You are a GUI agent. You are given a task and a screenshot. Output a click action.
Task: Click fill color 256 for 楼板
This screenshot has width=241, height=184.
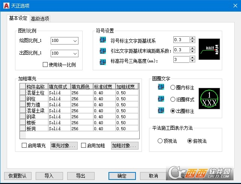point(82,122)
